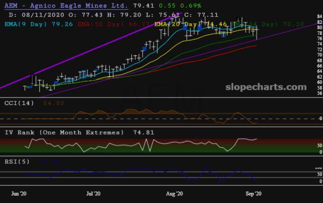Click the Jul '20 date axis label
Viewport: 323px width, 203px height.
[93, 193]
